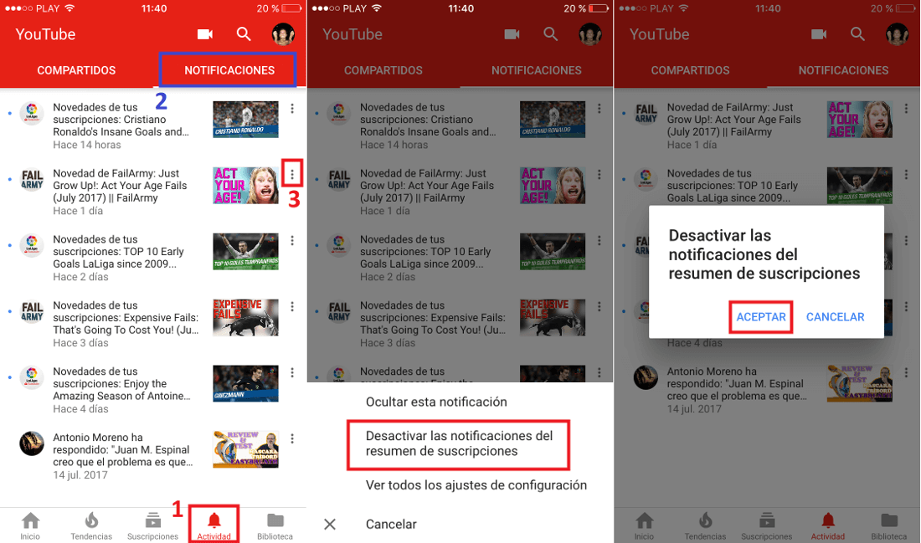This screenshot has width=921, height=543.
Task: Choose 'Ocultar esta notificación' in the action sheet
Action: coord(436,402)
